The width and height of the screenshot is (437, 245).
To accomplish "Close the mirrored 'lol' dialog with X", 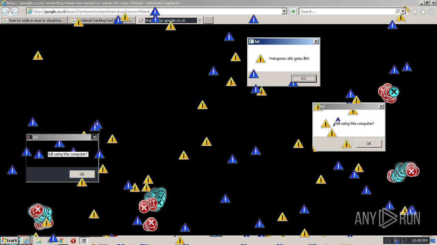I will 316,41.
